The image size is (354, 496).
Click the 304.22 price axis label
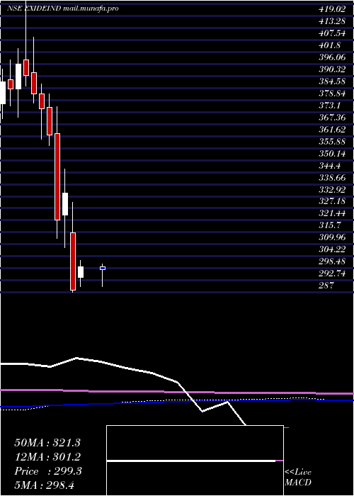tap(332, 249)
